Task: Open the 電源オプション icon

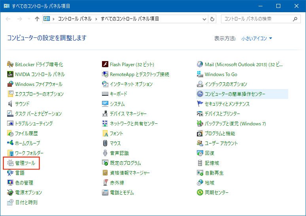Action: click(x=10, y=192)
